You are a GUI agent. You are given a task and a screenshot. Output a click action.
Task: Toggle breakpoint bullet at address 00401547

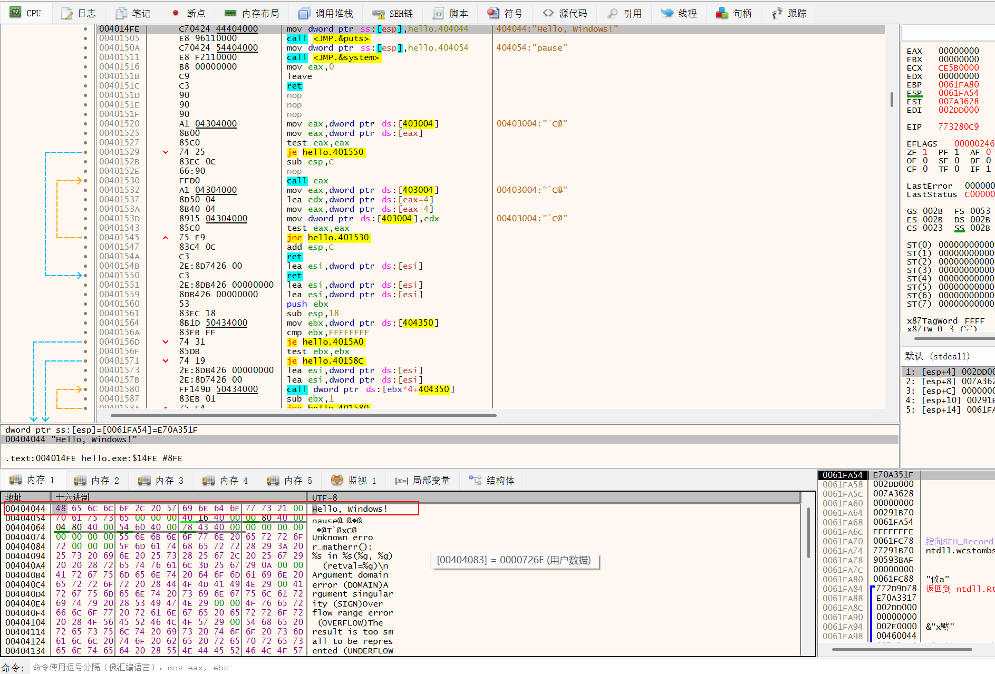pos(85,247)
